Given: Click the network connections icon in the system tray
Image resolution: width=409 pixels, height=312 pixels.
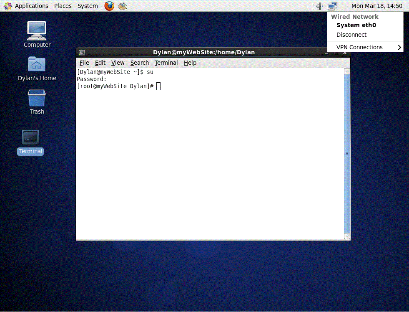Looking at the screenshot, I should (333, 6).
